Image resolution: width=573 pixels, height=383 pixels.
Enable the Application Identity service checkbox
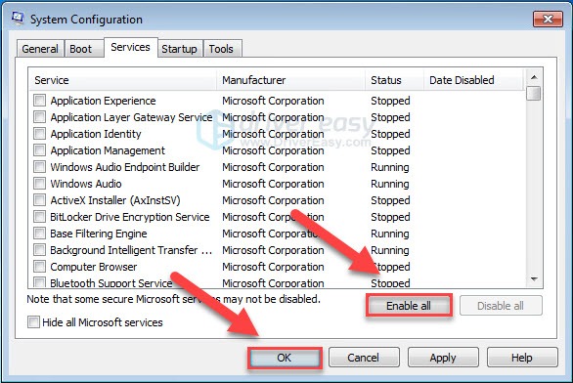[39, 134]
